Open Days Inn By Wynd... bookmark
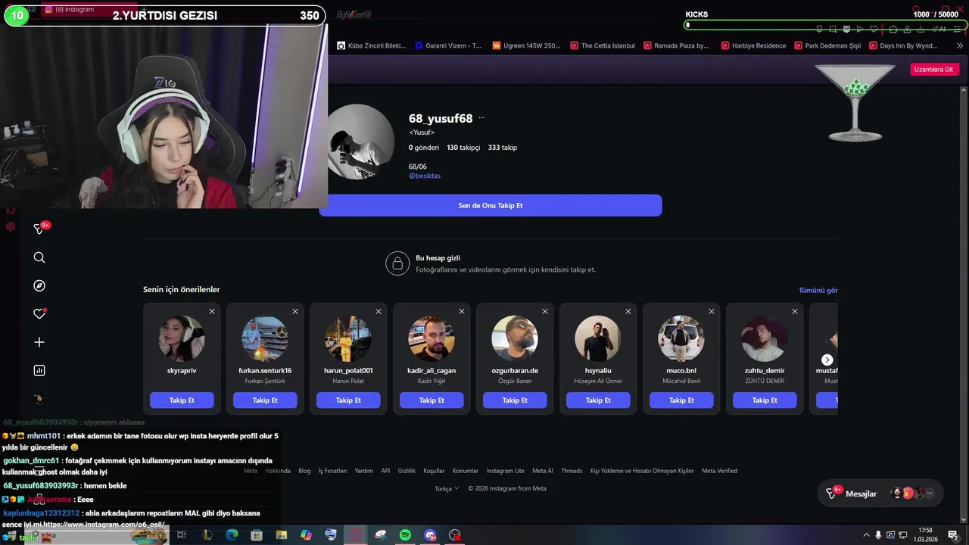 [904, 45]
